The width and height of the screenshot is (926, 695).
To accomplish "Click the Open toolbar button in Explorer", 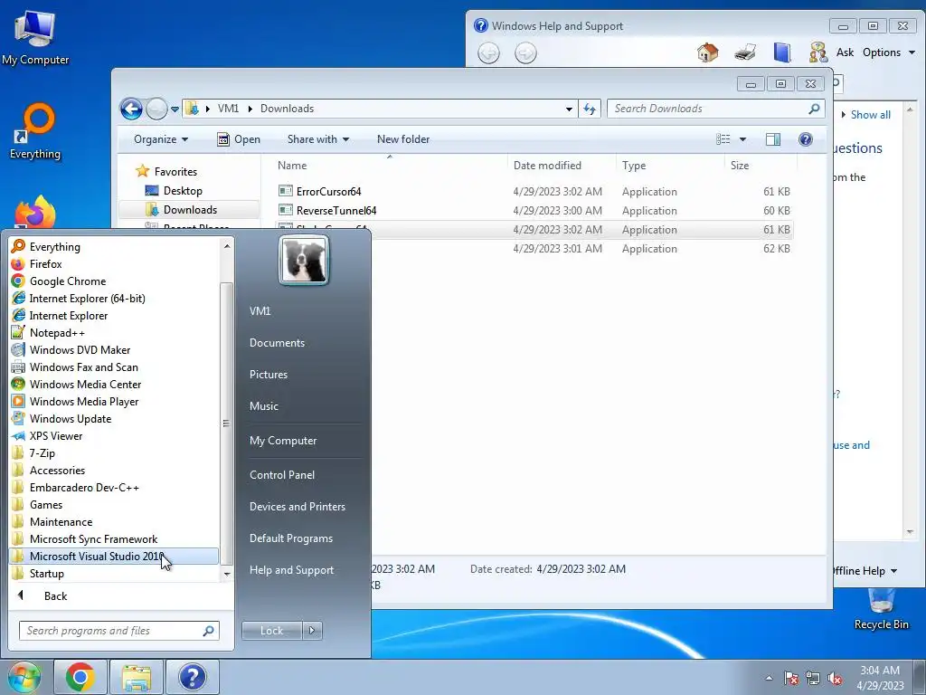I will [239, 139].
